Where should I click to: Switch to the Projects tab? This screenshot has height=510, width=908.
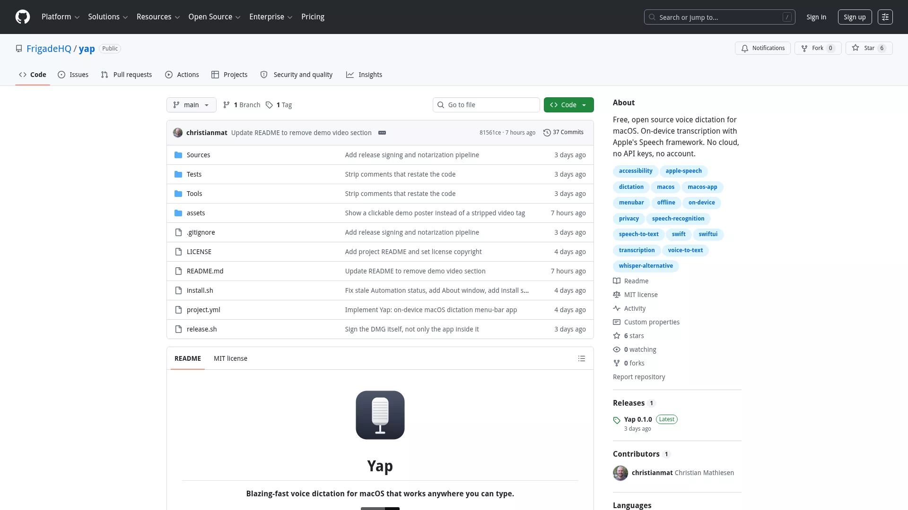(229, 75)
